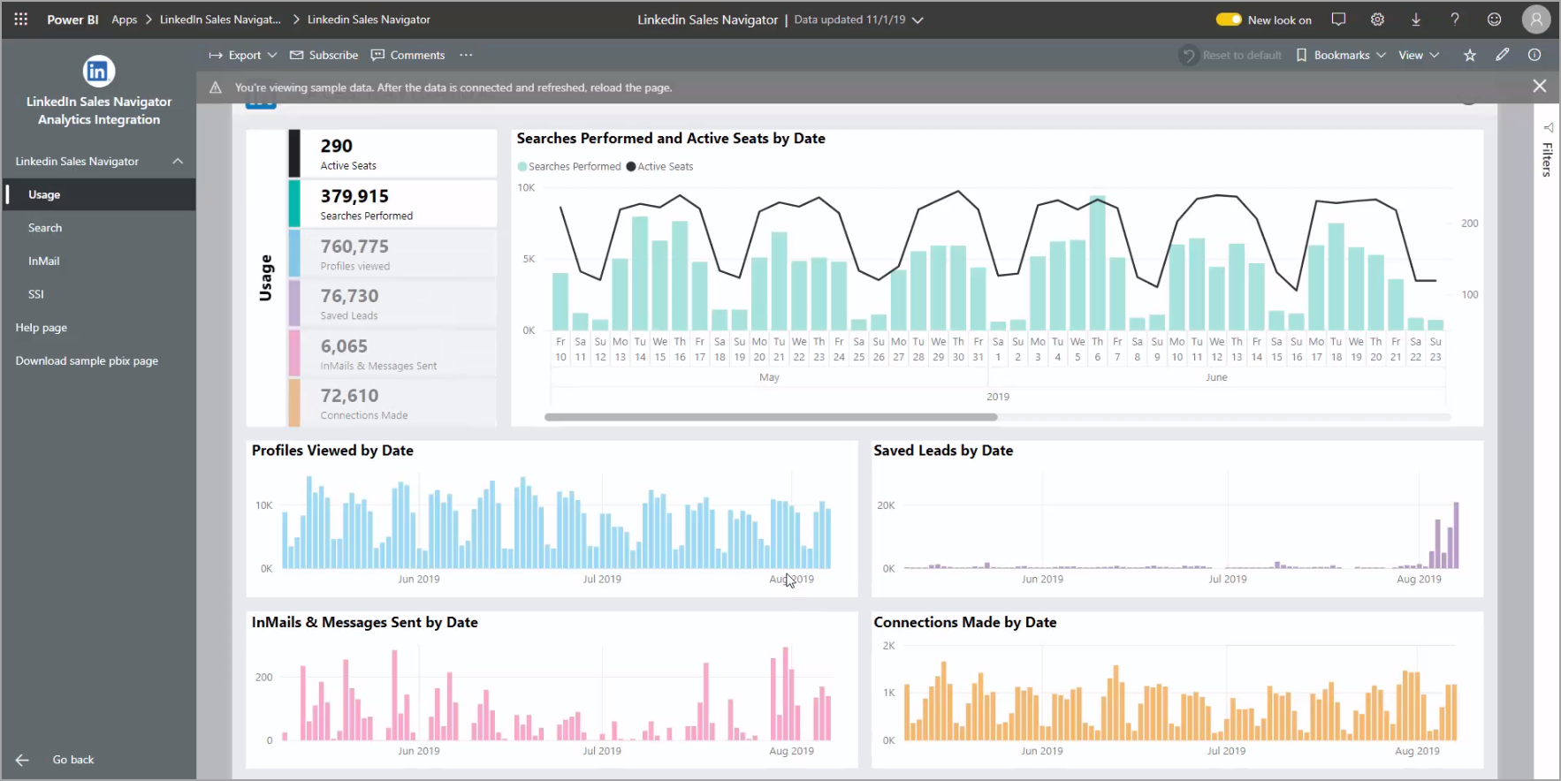Viewport: 1561px width, 781px height.
Task: Open the Comments pane
Action: pyautogui.click(x=407, y=55)
